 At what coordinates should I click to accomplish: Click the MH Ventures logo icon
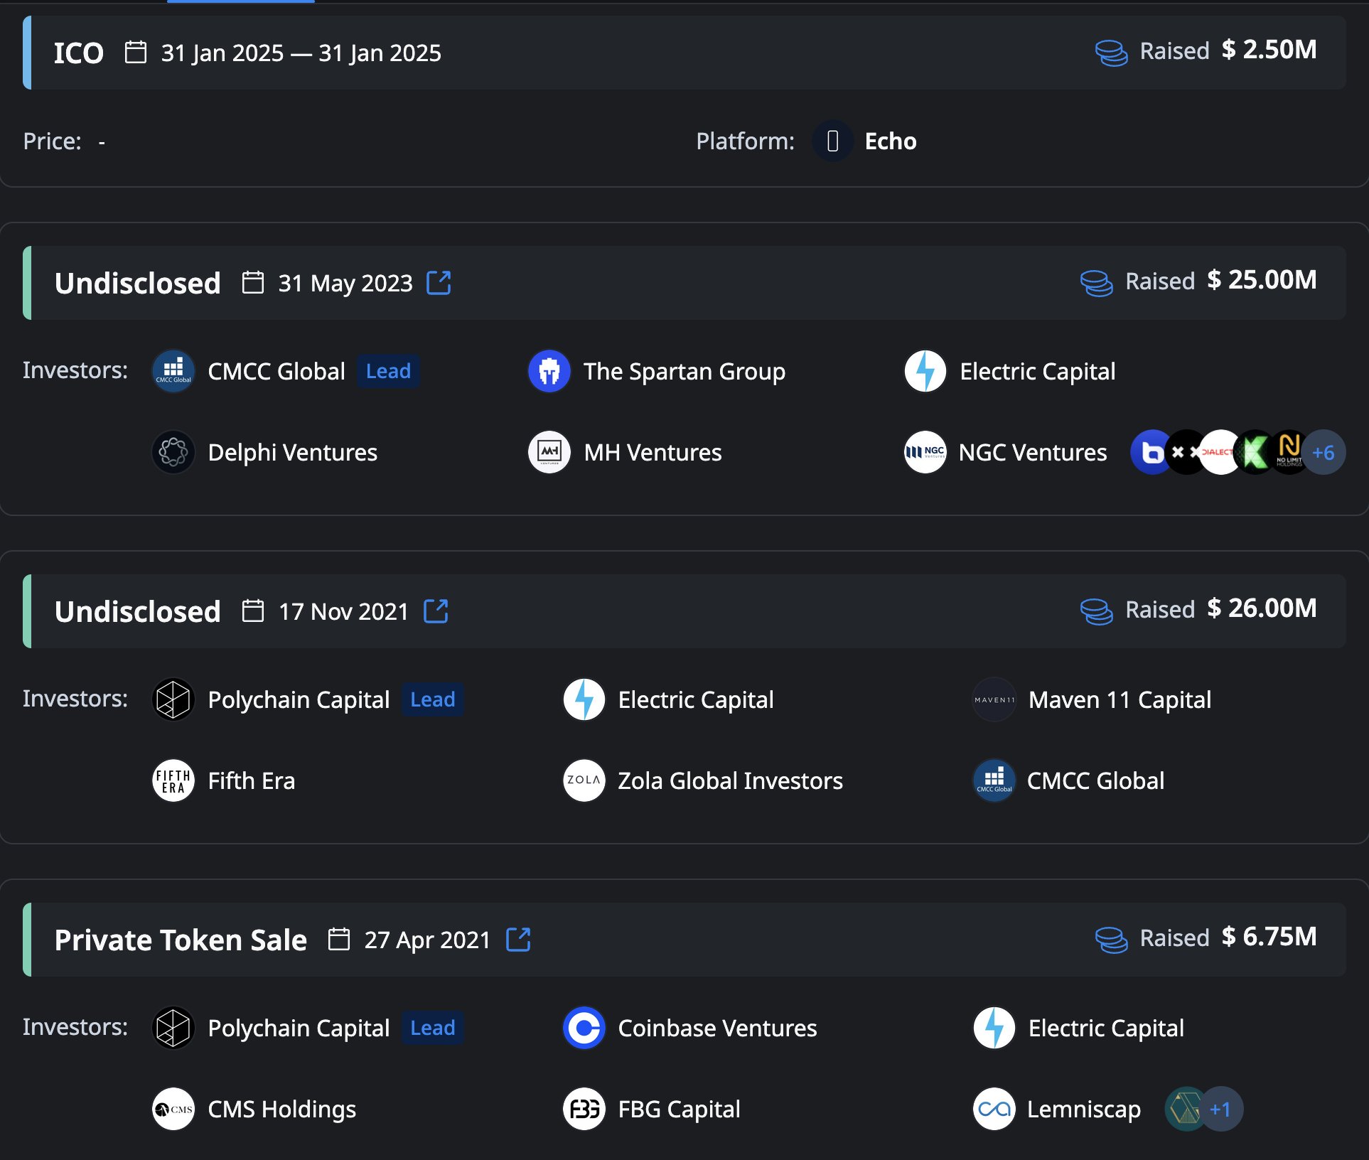[x=549, y=452]
